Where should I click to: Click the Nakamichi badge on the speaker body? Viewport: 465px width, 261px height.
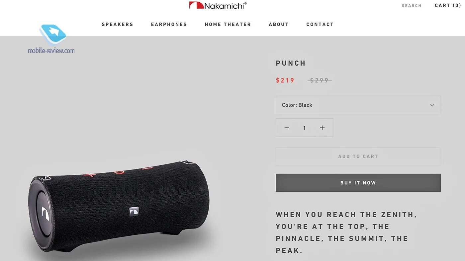coord(134,211)
